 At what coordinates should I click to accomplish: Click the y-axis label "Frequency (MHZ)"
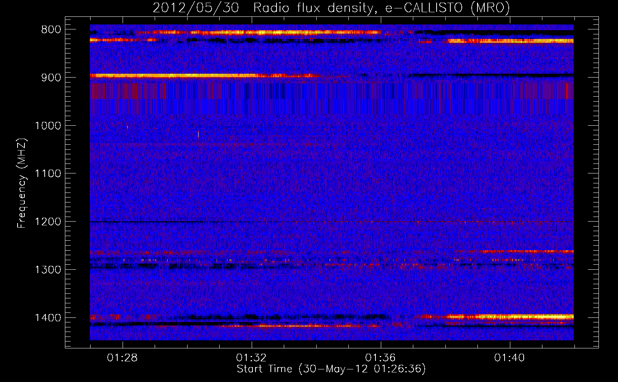pyautogui.click(x=22, y=183)
